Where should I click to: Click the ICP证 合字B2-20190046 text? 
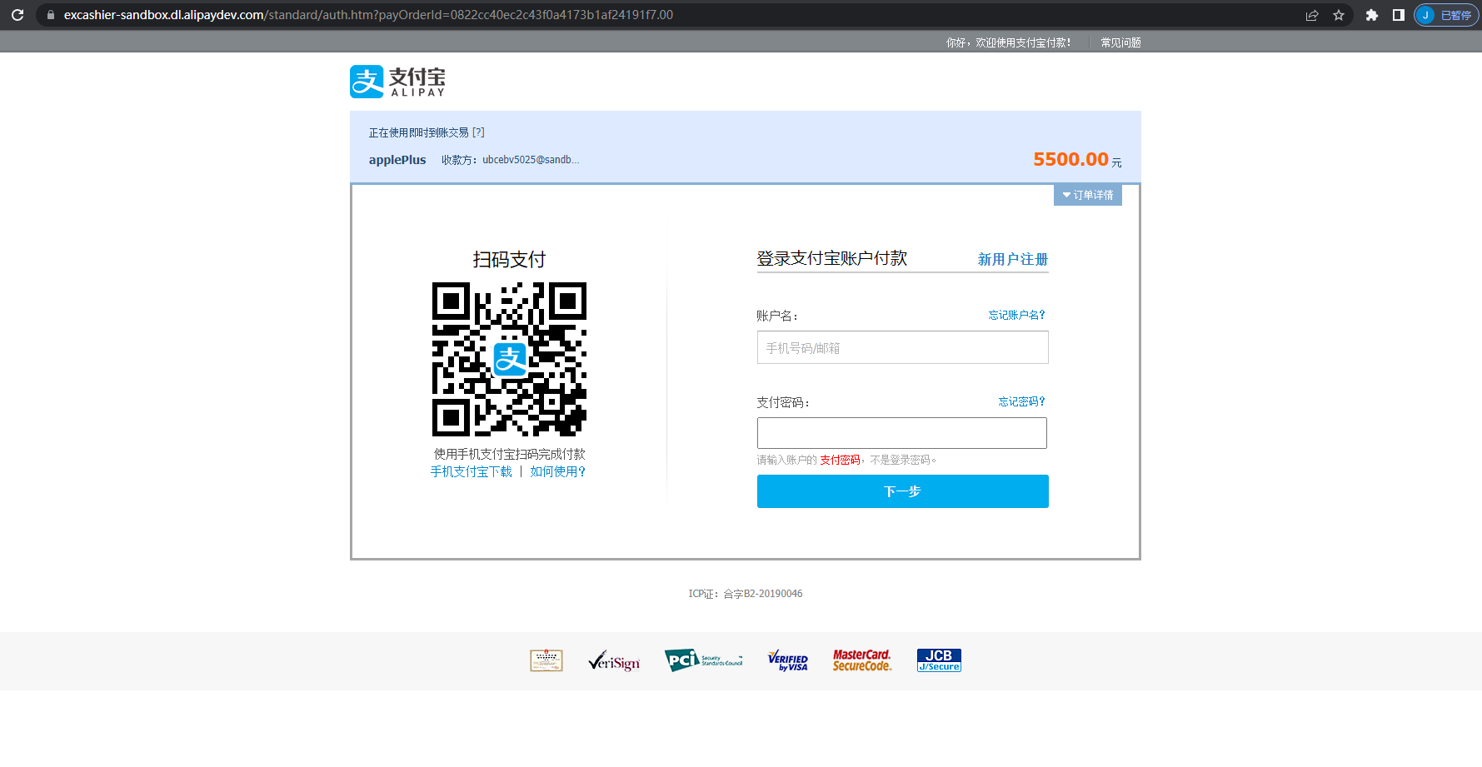pos(746,594)
